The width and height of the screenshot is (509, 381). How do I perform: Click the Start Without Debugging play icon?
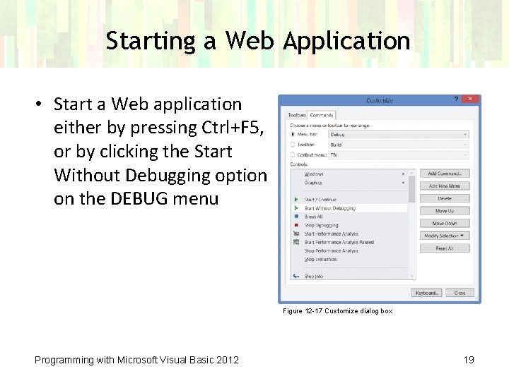pyautogui.click(x=296, y=208)
